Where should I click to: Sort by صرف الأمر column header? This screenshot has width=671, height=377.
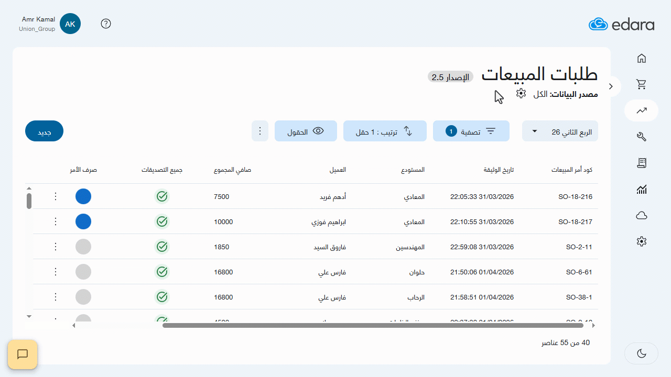click(x=83, y=170)
